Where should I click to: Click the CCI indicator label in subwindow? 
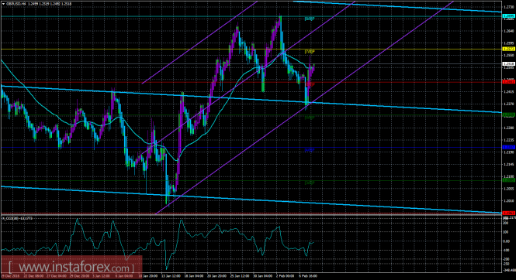tap(17, 218)
